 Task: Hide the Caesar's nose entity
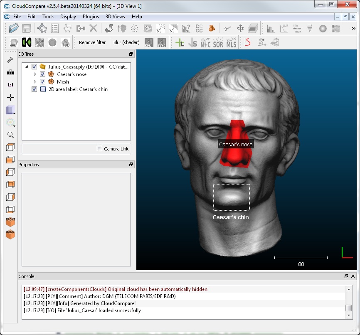click(x=42, y=74)
